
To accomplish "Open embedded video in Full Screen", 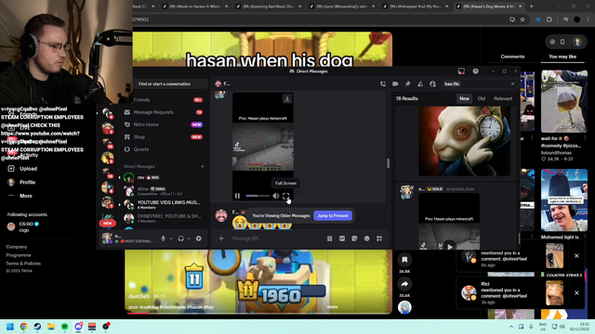I will click(285, 196).
